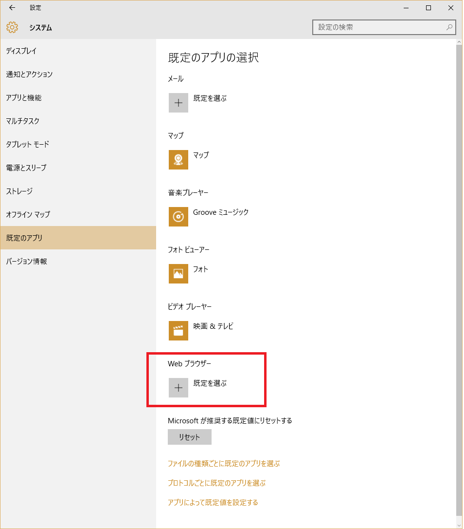Open アプリによって既定値を設定する link
The image size is (464, 529).
(213, 503)
